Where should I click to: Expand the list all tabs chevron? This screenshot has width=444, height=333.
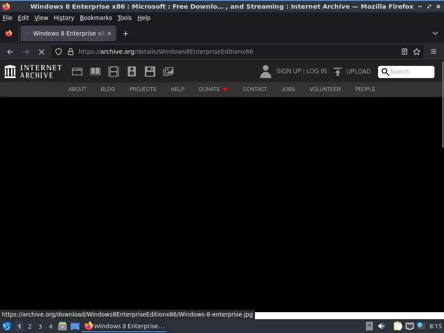pyautogui.click(x=435, y=33)
